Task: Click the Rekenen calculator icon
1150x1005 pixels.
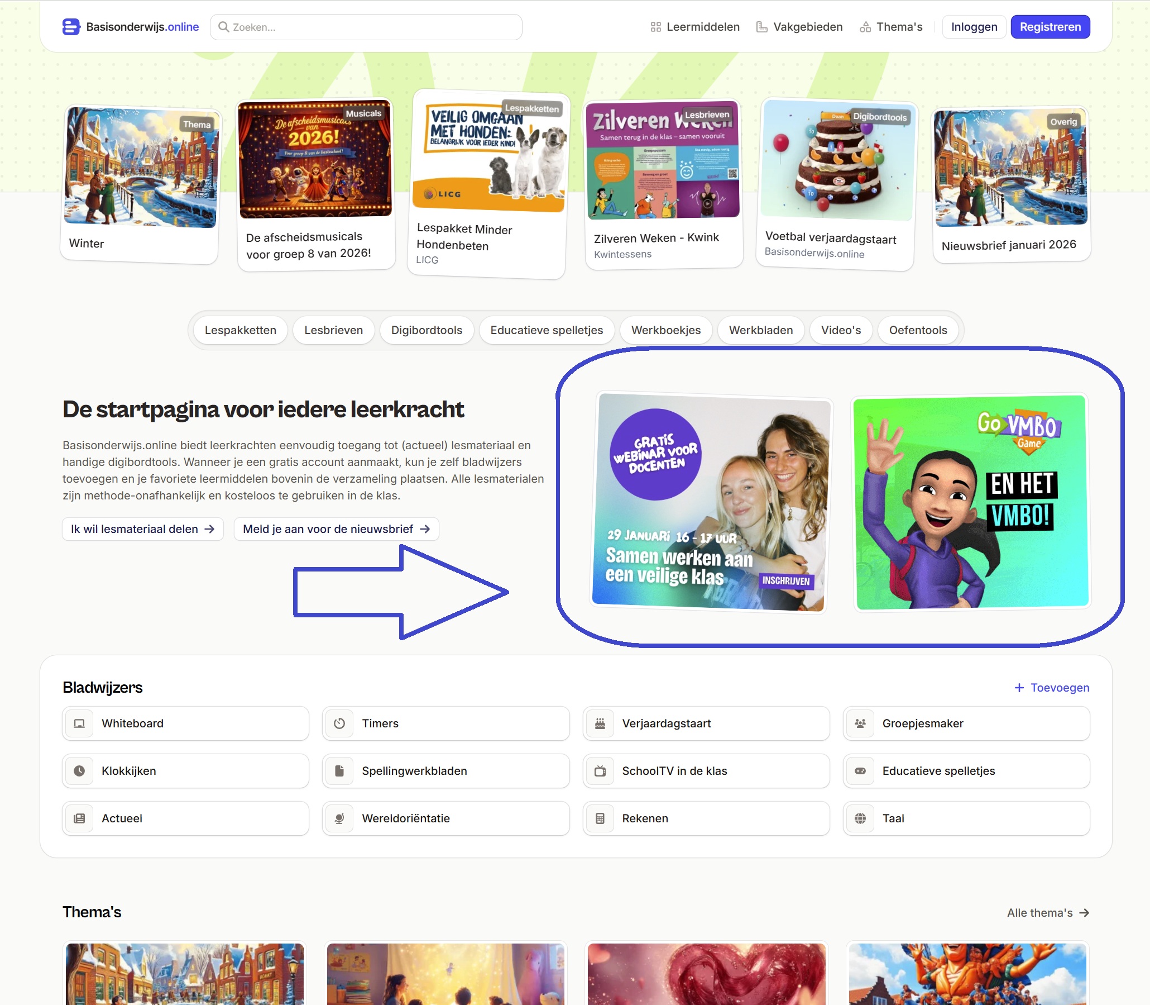Action: [x=600, y=819]
